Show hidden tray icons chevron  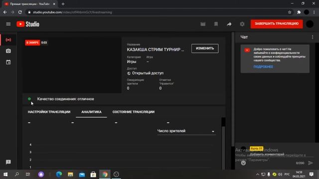pyautogui.click(x=257, y=175)
